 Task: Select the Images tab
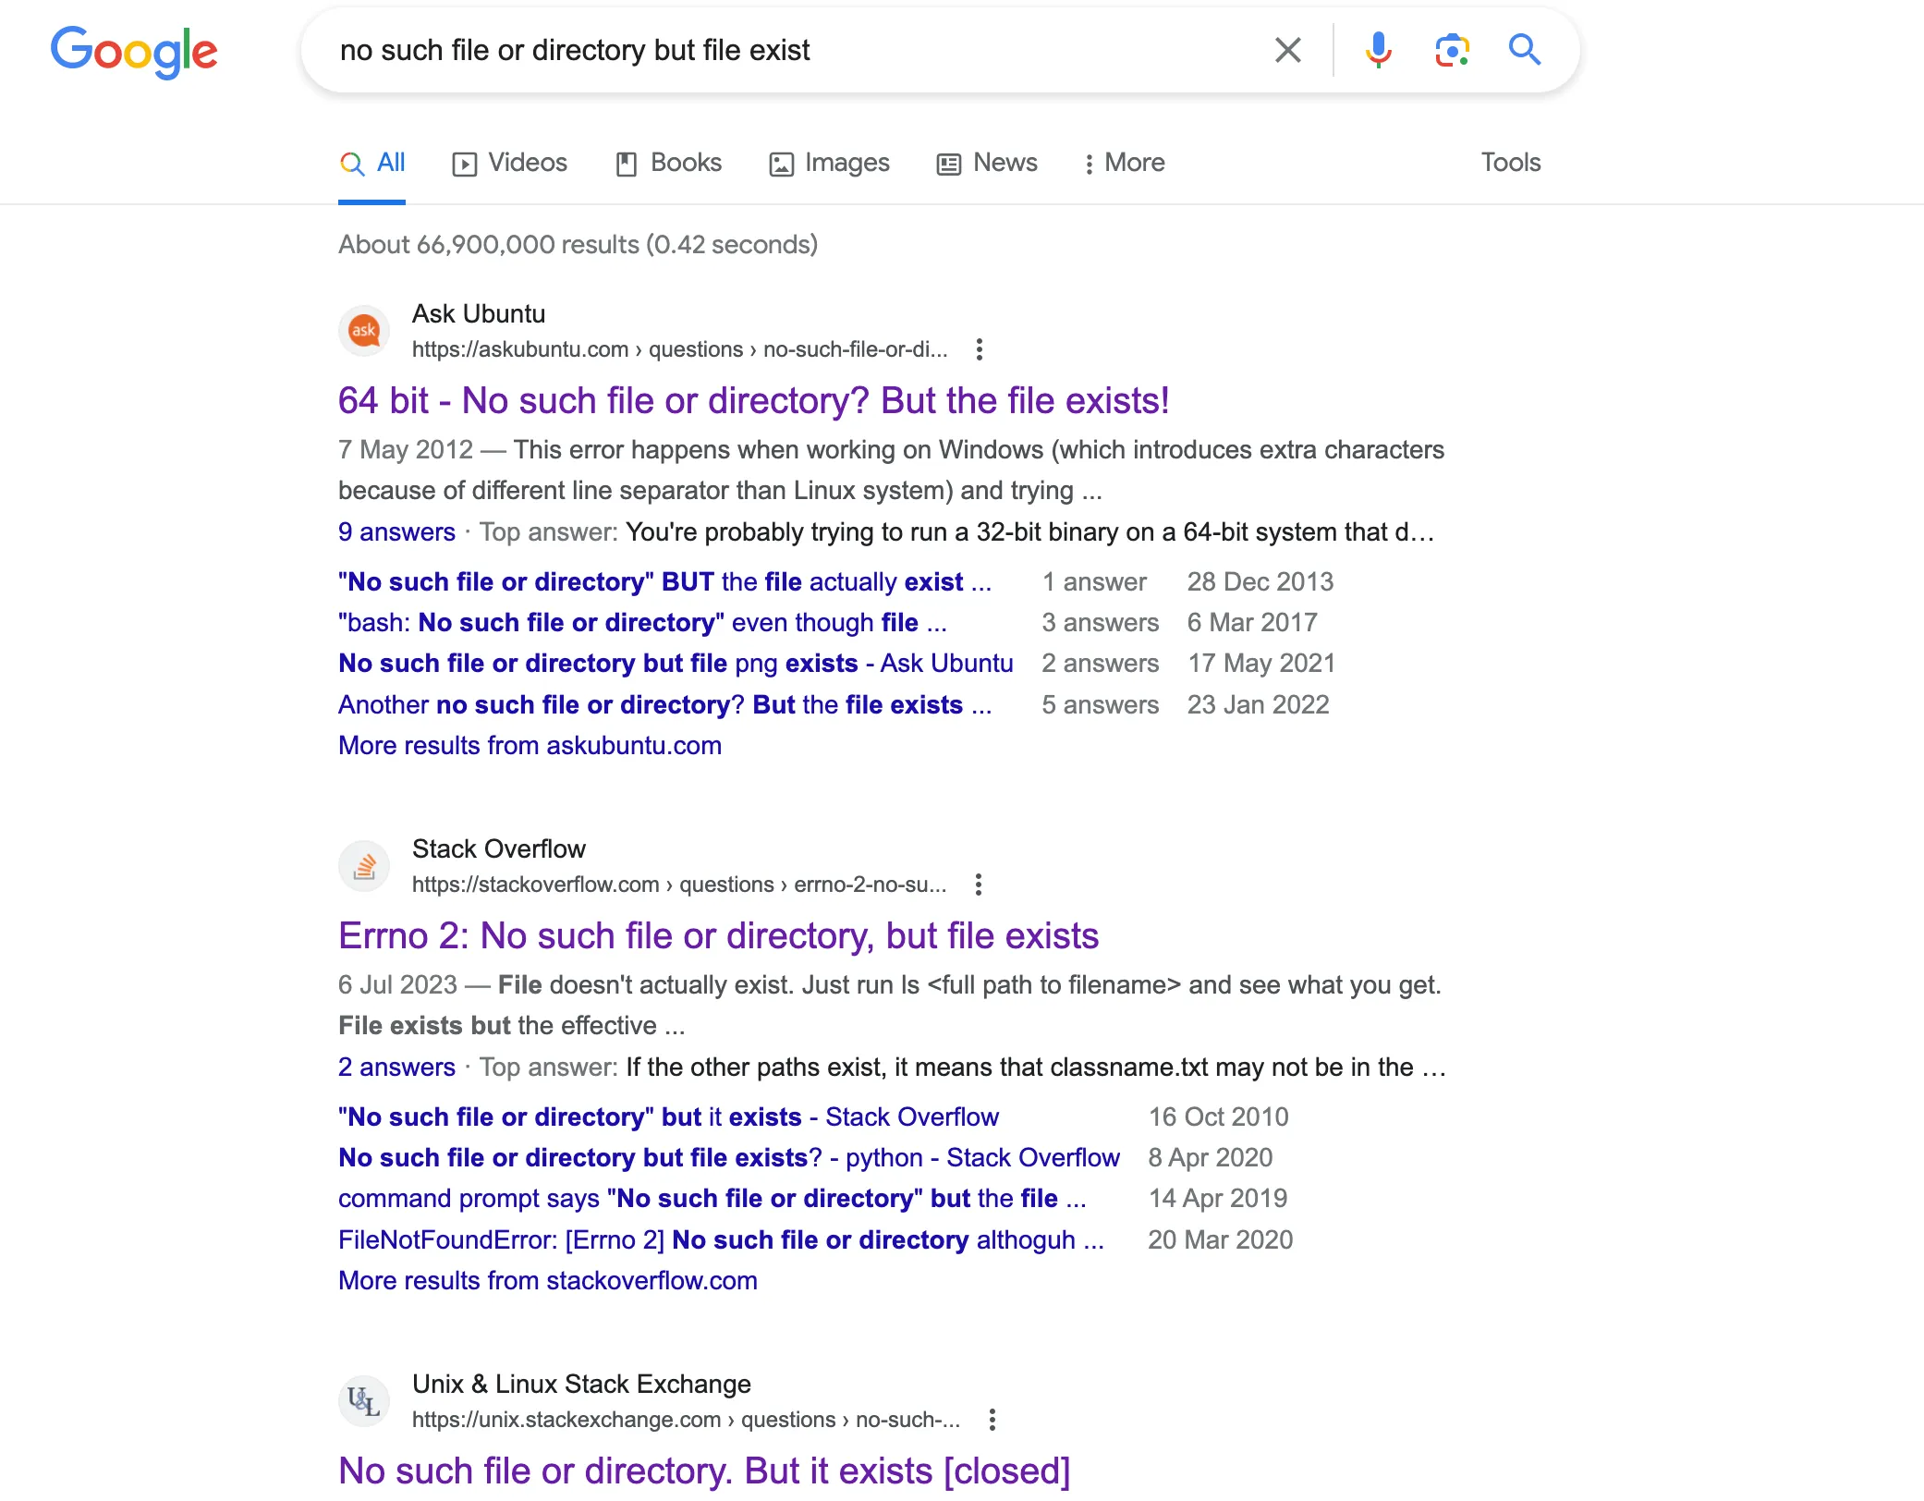click(829, 161)
